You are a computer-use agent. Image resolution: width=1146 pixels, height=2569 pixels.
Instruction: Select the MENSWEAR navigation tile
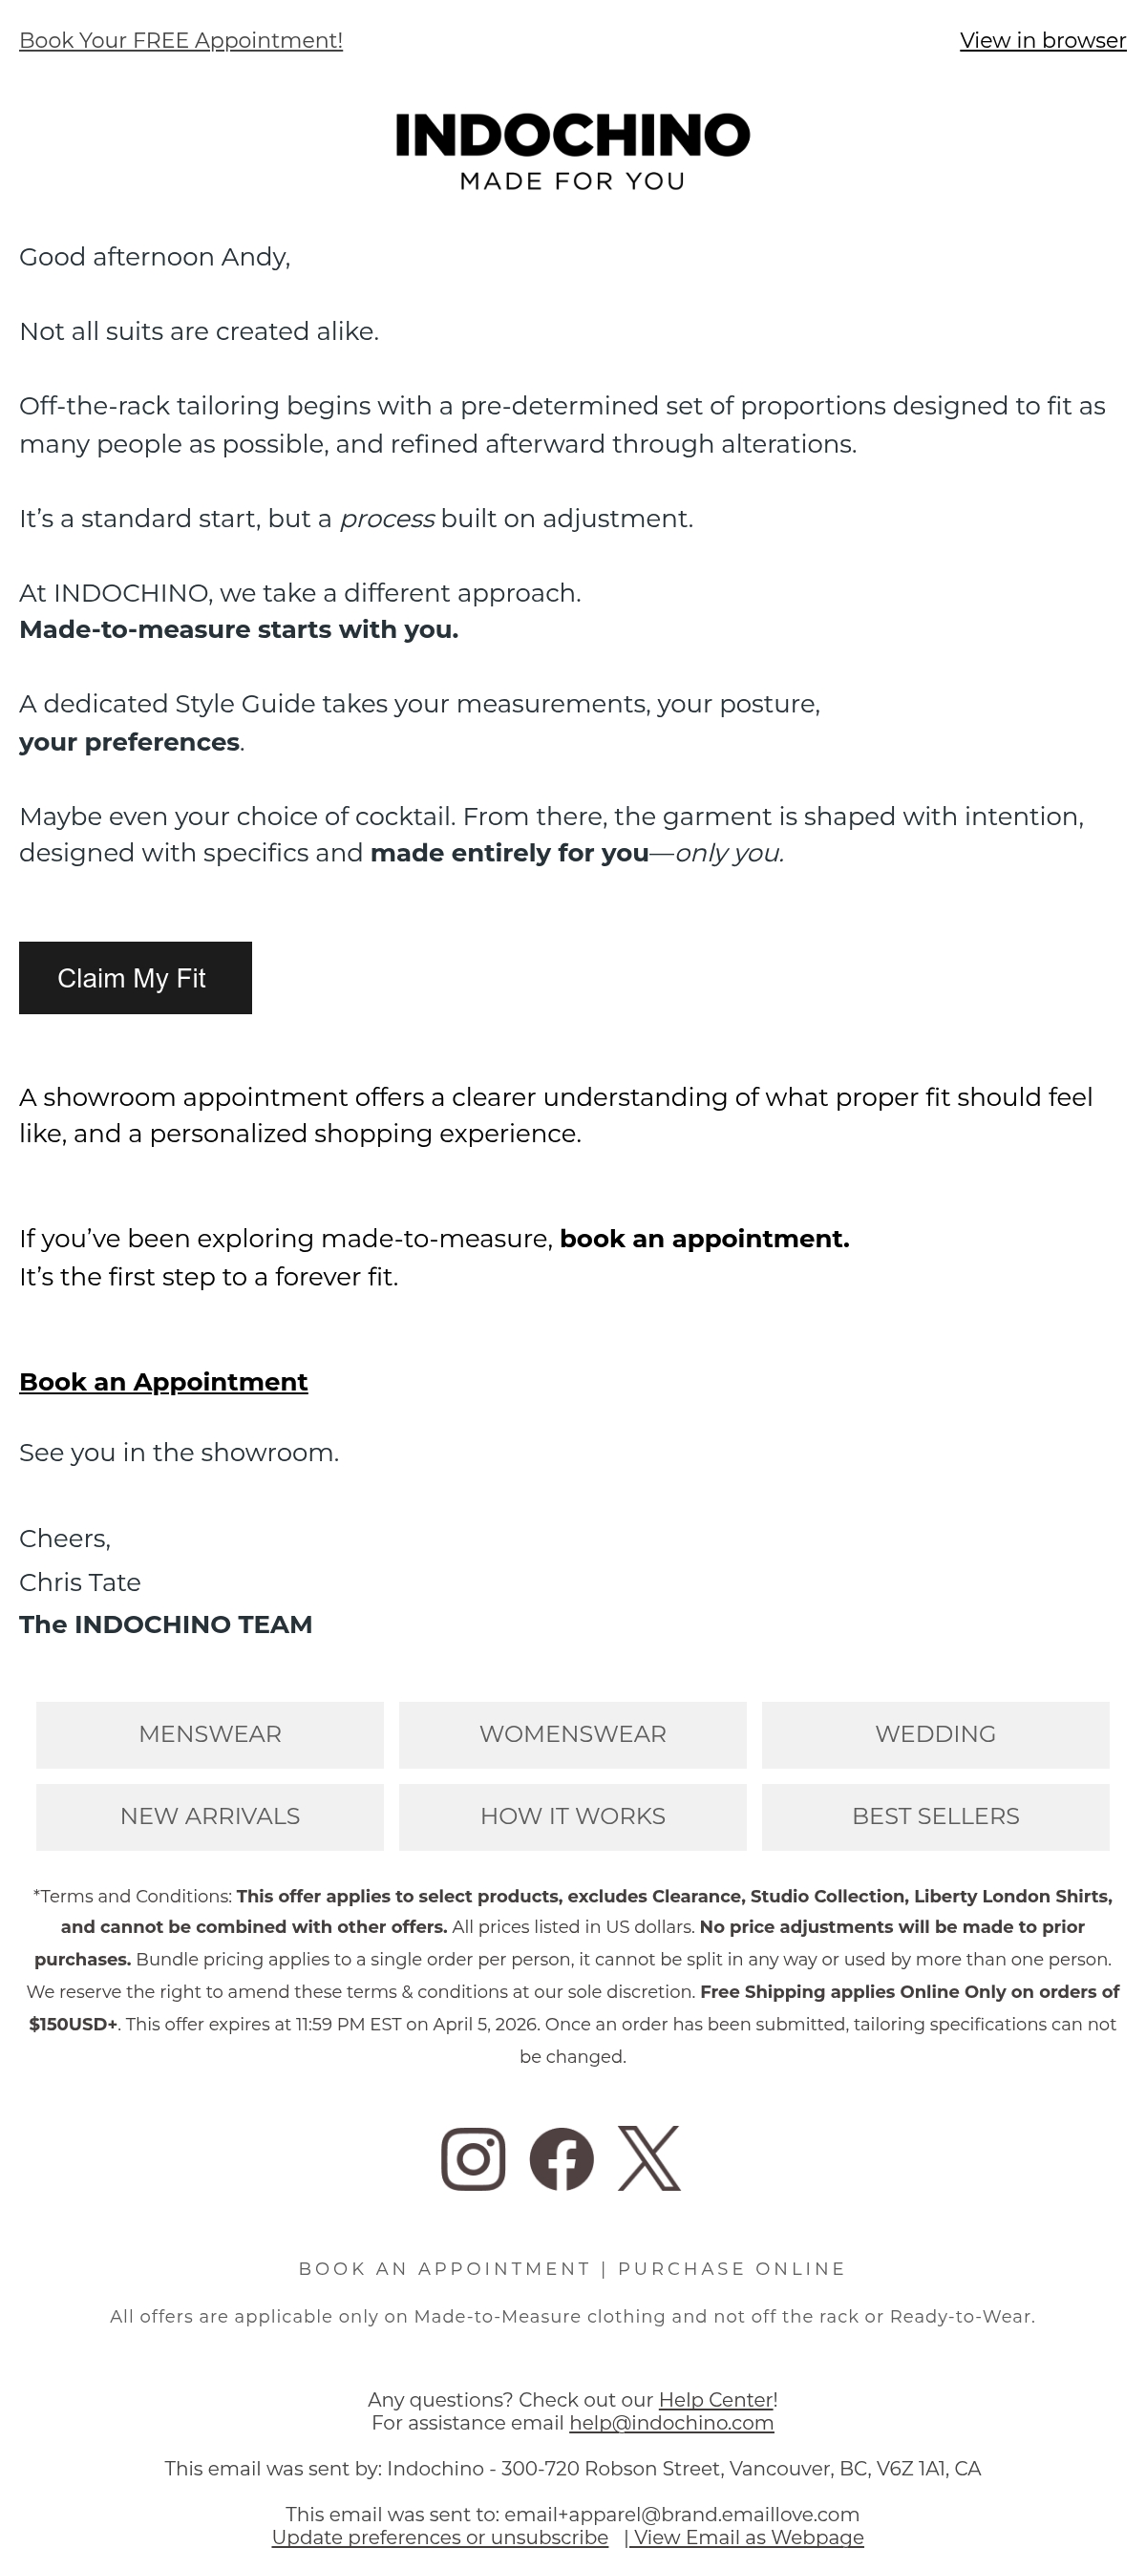[x=209, y=1734]
